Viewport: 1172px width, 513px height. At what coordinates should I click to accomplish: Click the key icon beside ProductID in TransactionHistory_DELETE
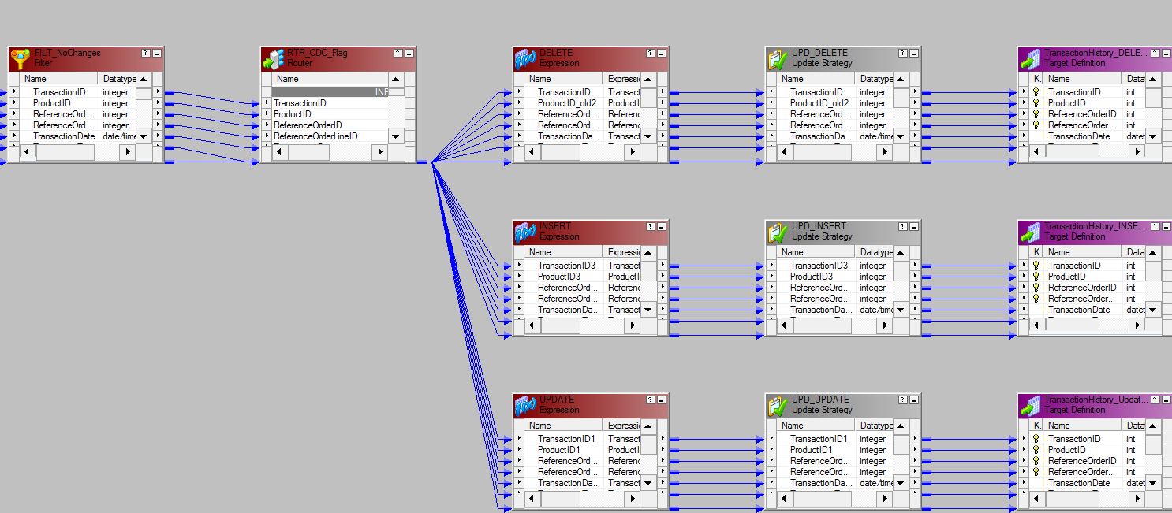tap(1036, 103)
